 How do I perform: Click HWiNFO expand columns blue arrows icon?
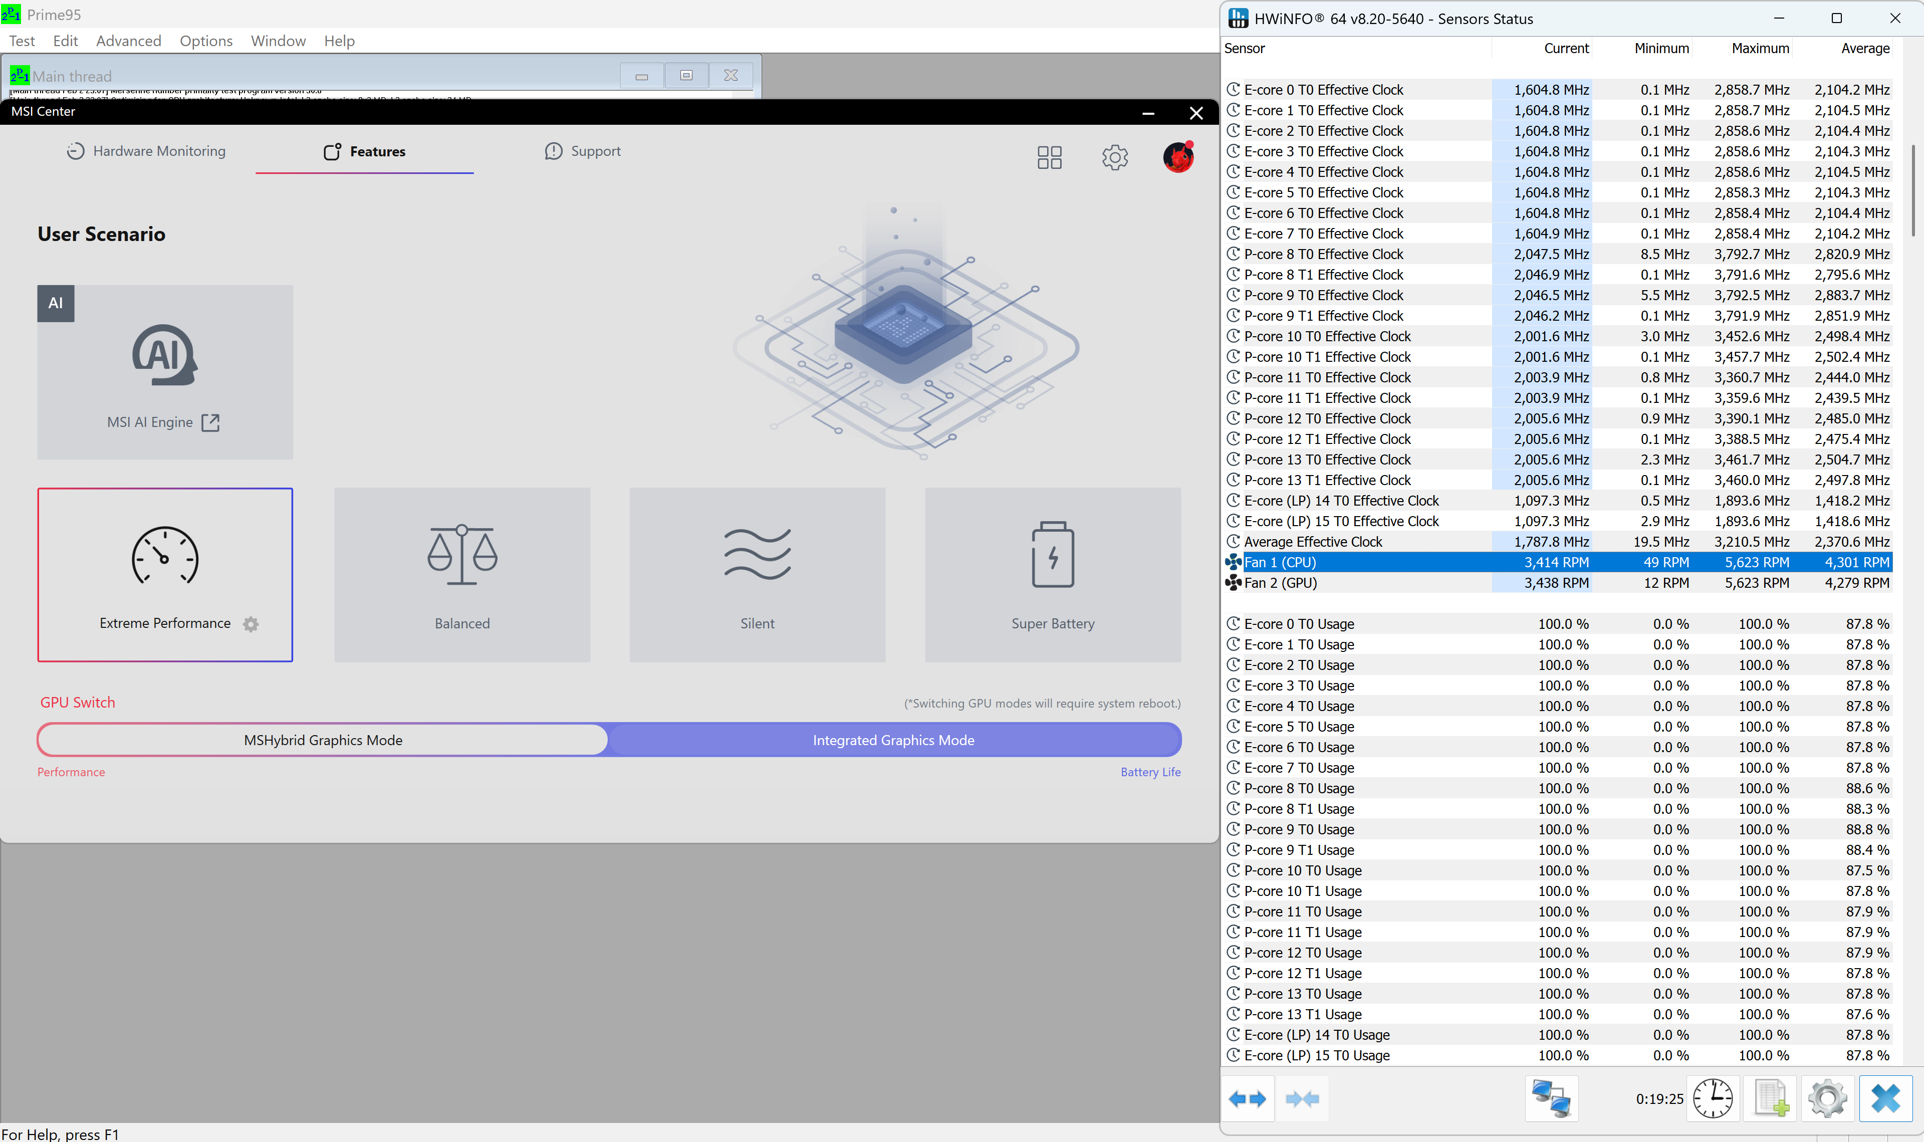pos(1247,1099)
